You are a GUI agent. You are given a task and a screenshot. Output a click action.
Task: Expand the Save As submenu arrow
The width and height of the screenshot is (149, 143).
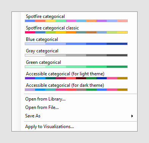tap(132, 116)
